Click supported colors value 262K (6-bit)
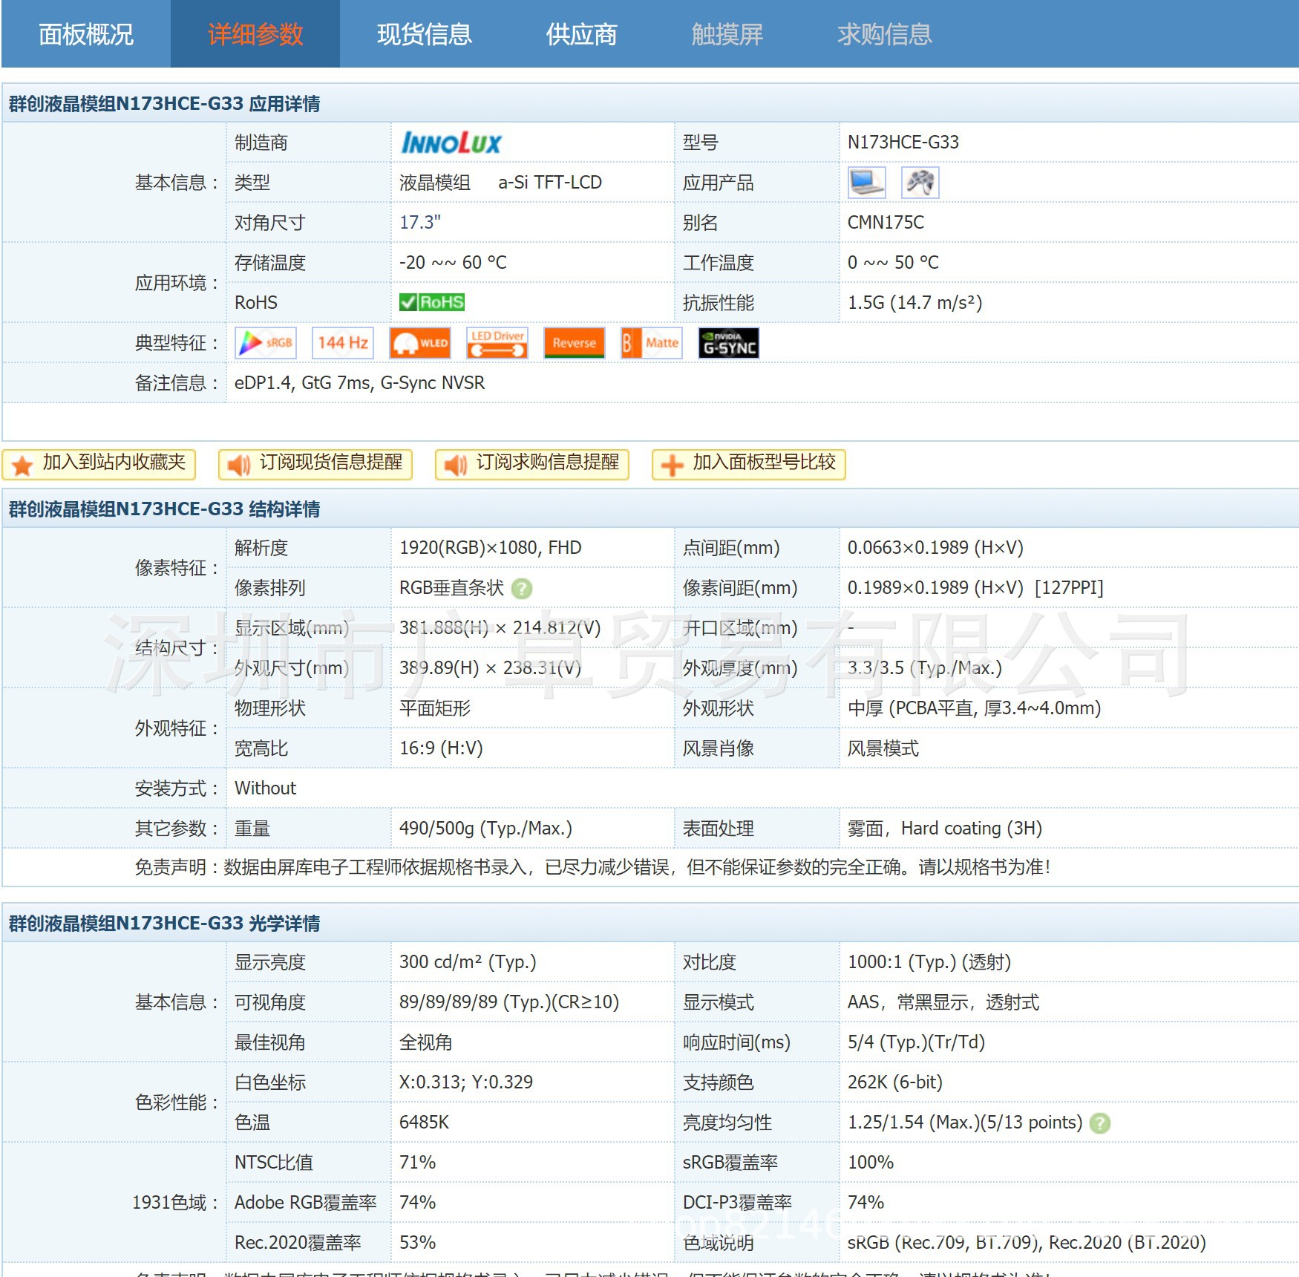Screen dimensions: 1299x1277 895,1082
